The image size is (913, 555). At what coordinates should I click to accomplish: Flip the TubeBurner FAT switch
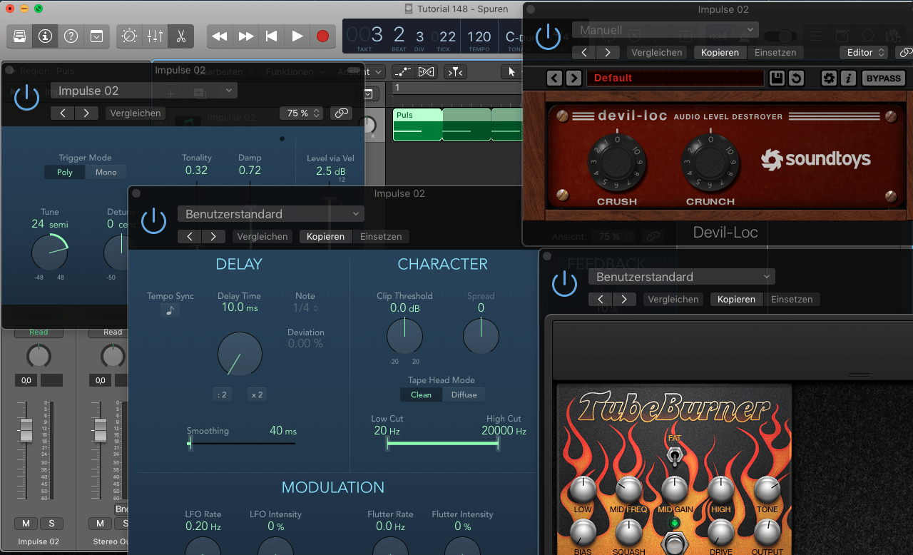coord(673,457)
